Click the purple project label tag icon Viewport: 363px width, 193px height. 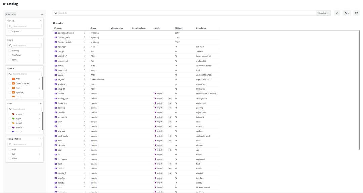[x=13, y=128]
